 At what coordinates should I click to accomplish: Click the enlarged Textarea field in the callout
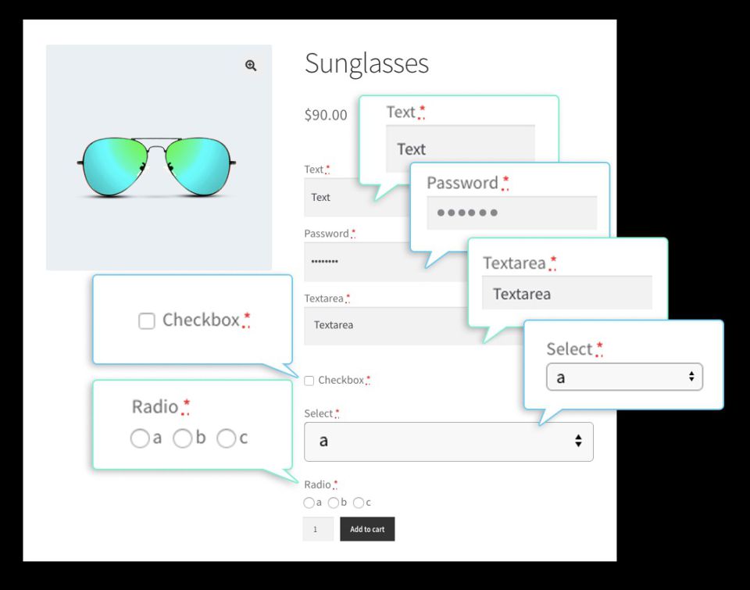566,294
